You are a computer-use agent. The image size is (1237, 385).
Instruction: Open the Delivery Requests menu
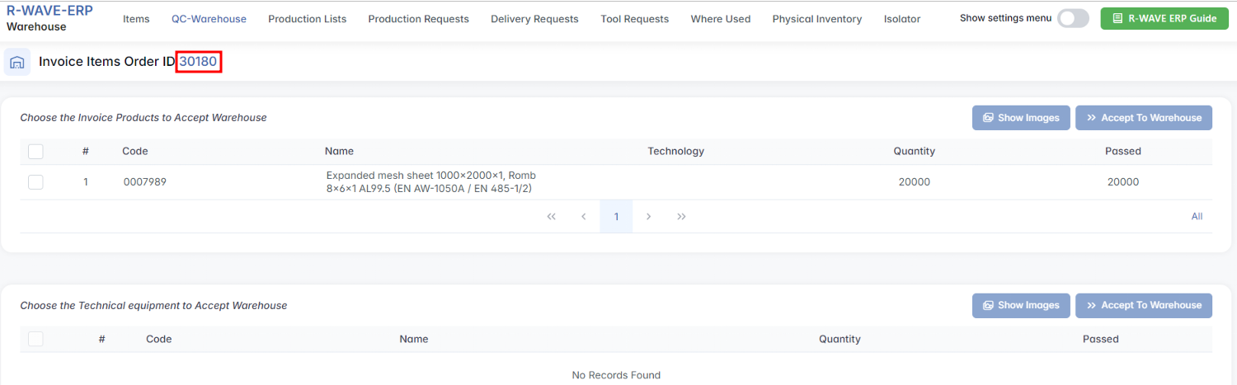click(x=534, y=19)
